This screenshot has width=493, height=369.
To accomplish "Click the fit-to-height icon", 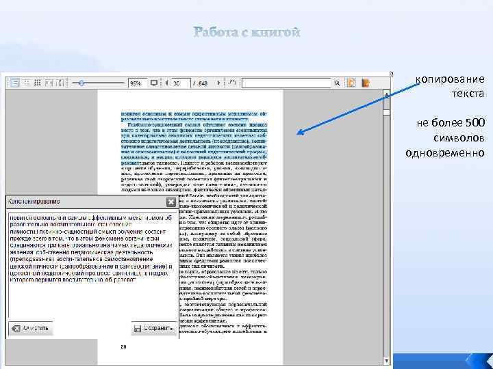I will tap(61, 83).
